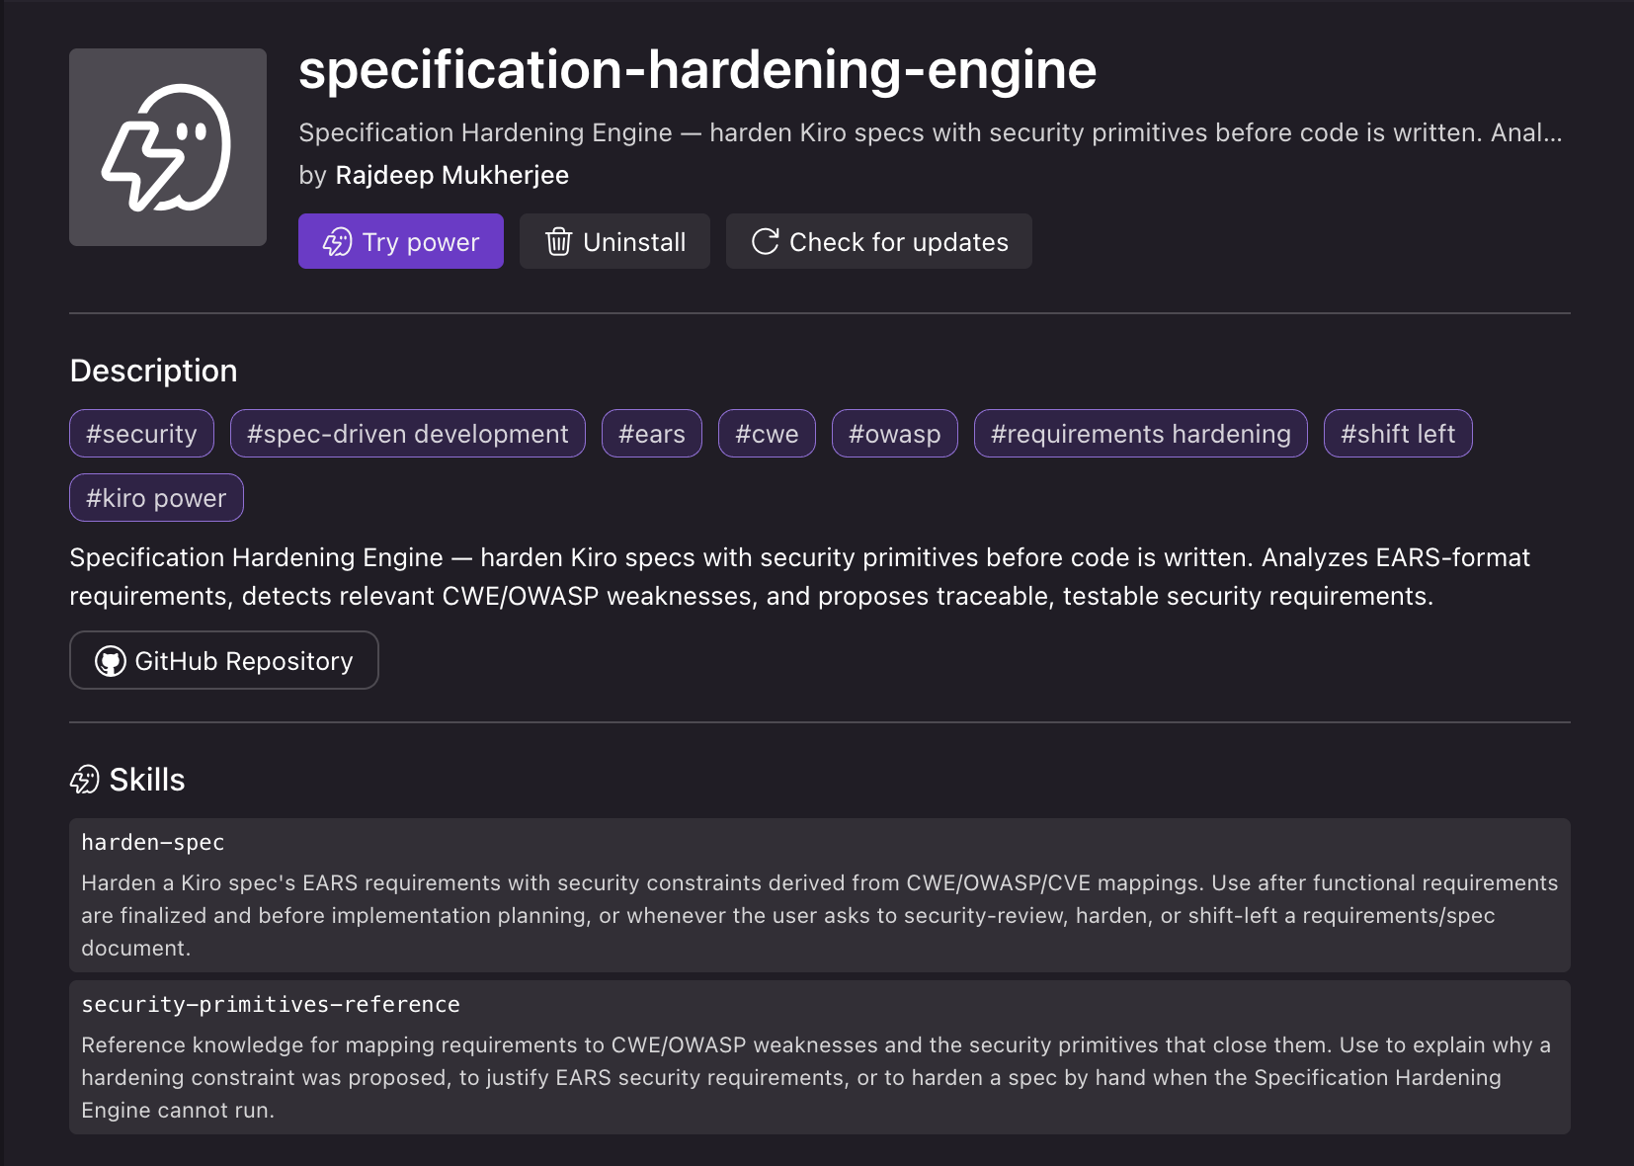This screenshot has height=1166, width=1634.
Task: Select the #requirements hardening tag
Action: 1141,434
